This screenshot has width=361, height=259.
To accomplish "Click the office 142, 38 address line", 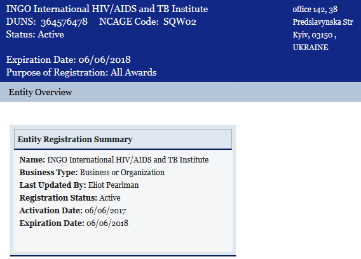I will tap(315, 9).
